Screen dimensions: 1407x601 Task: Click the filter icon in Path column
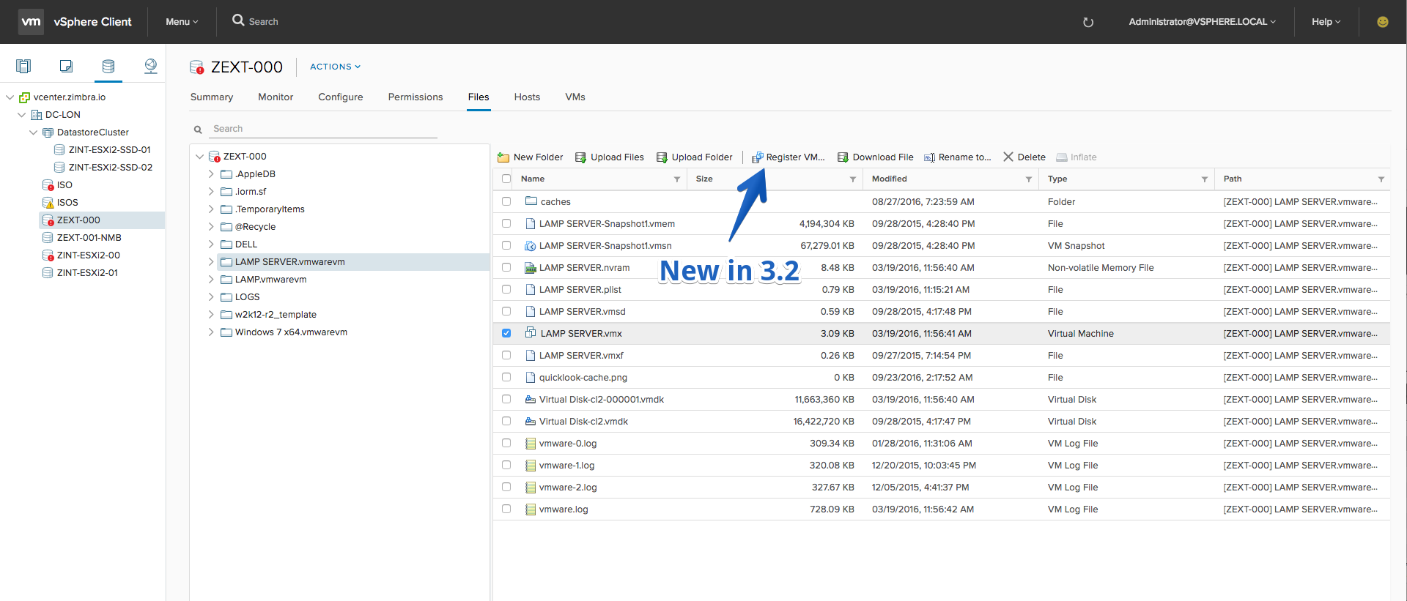[1381, 179]
